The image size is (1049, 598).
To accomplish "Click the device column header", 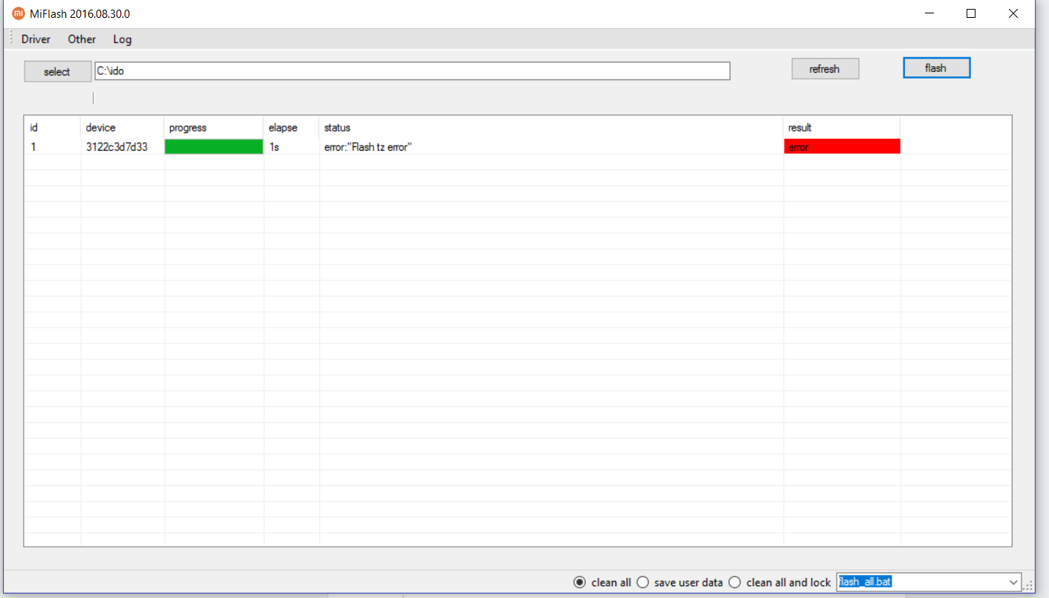I will coord(122,128).
